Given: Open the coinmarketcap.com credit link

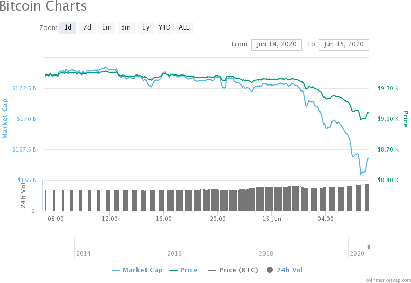Looking at the screenshot, I should (388, 280).
